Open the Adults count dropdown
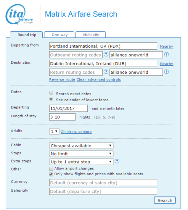 pos(54,131)
